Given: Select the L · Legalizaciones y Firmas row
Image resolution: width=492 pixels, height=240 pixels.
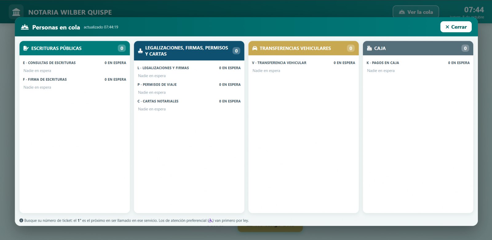Looking at the screenshot, I should click(x=189, y=68).
